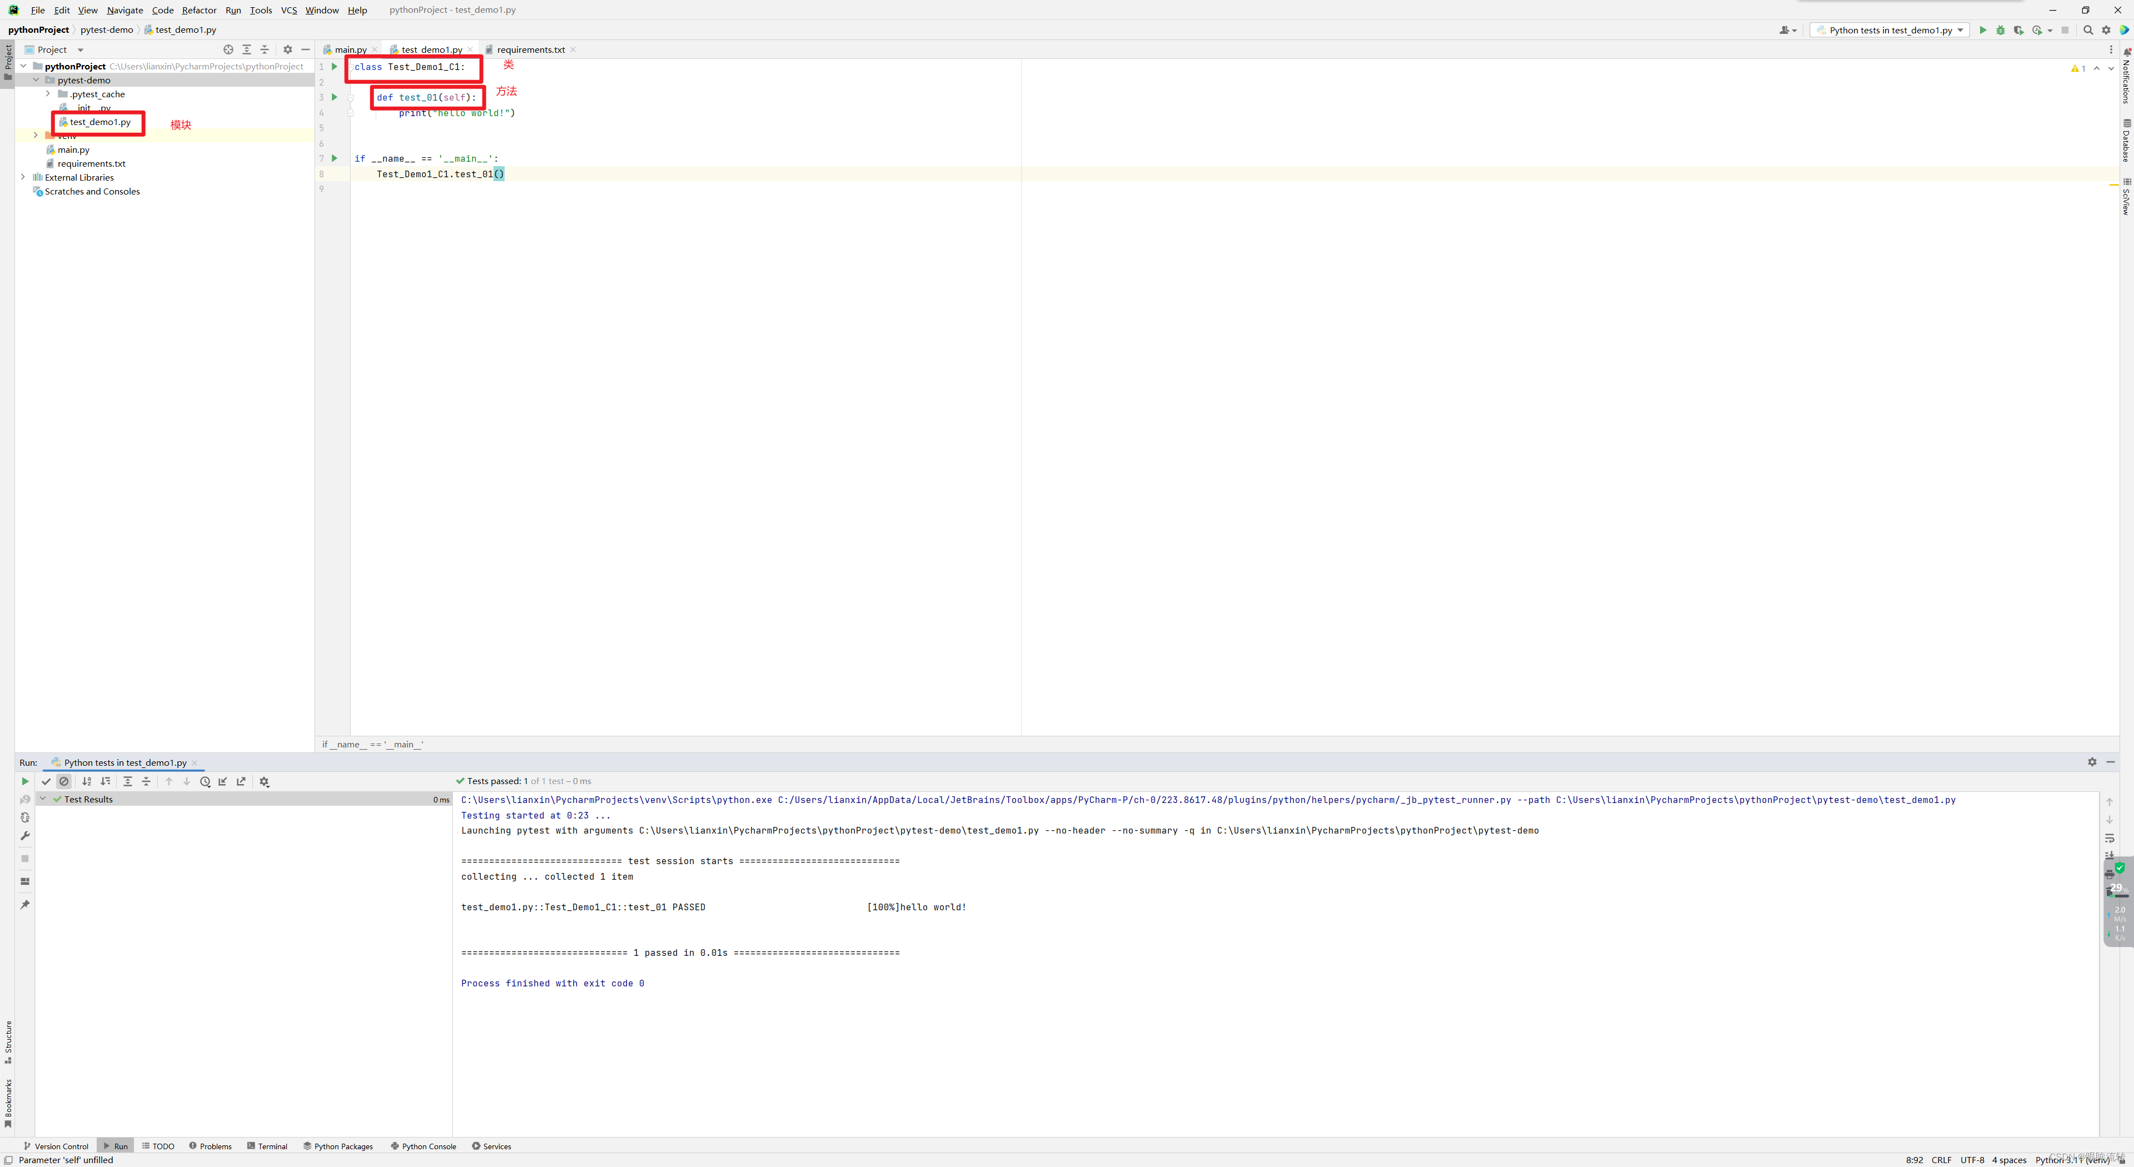Switch to main.py editor tab
Image resolution: width=2134 pixels, height=1167 pixels.
pyautogui.click(x=351, y=49)
